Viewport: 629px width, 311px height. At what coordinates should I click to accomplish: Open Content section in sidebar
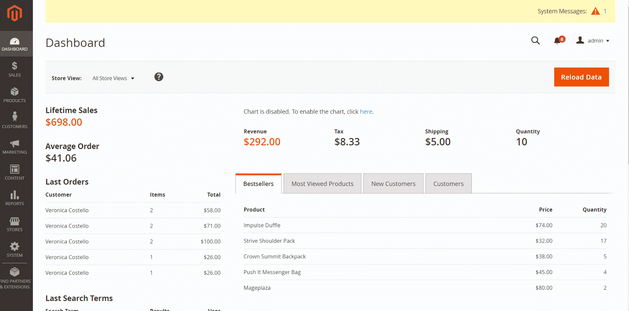tap(15, 172)
